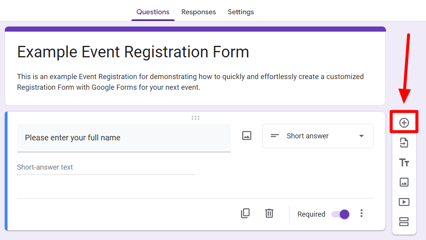The image size is (426, 240).
Task: Select the Questions tab
Action: pos(153,12)
